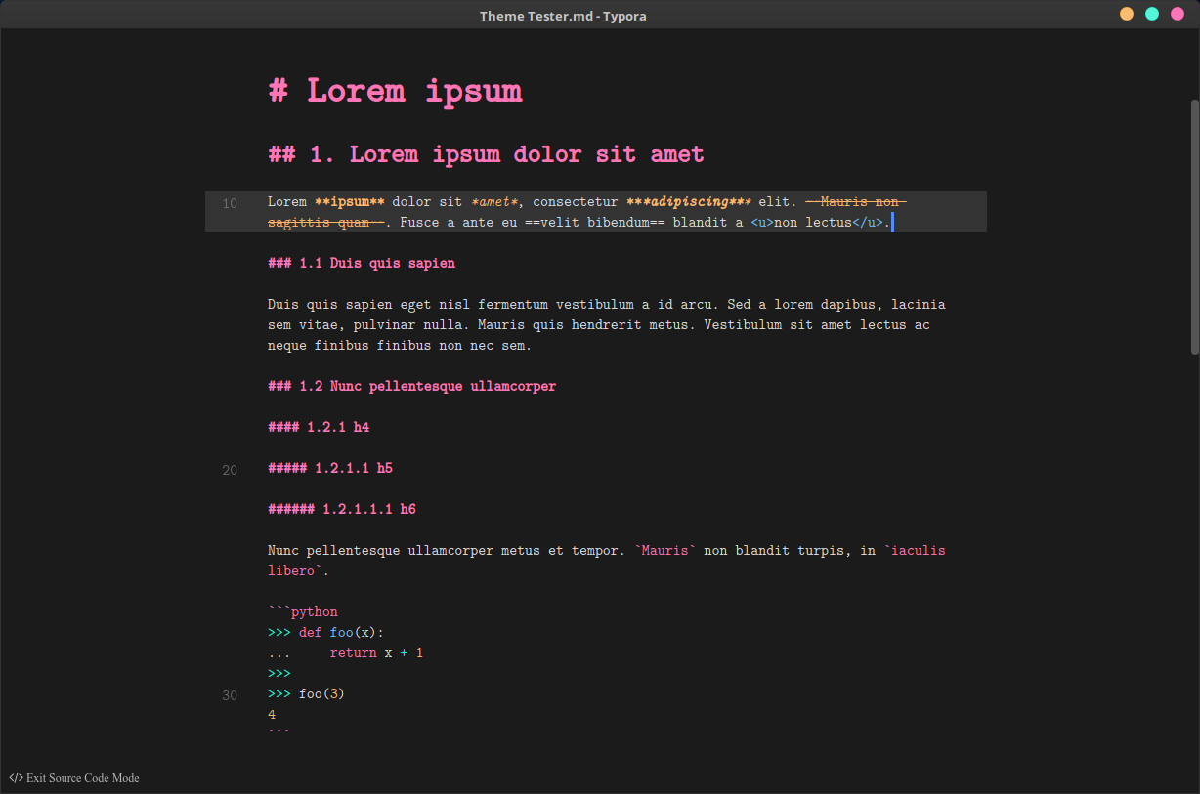
Task: Click the '***adipiscing***' bold italic word
Action: tap(689, 202)
